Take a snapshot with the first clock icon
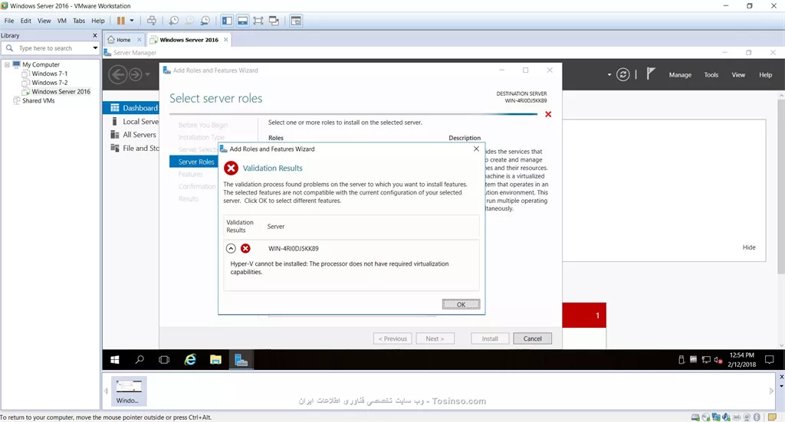 tap(174, 21)
